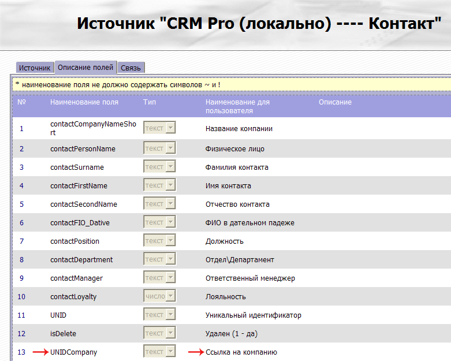Click the Наименование для пользователя header
The height and width of the screenshot is (361, 451).
[x=237, y=106]
